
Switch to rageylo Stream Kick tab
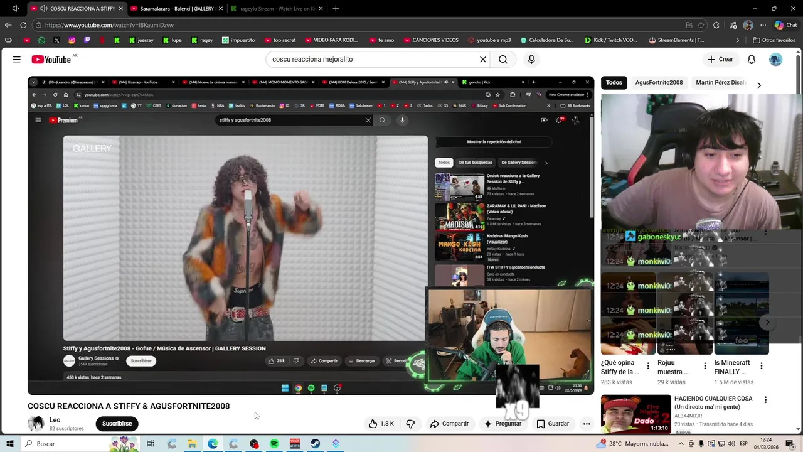coord(276,9)
